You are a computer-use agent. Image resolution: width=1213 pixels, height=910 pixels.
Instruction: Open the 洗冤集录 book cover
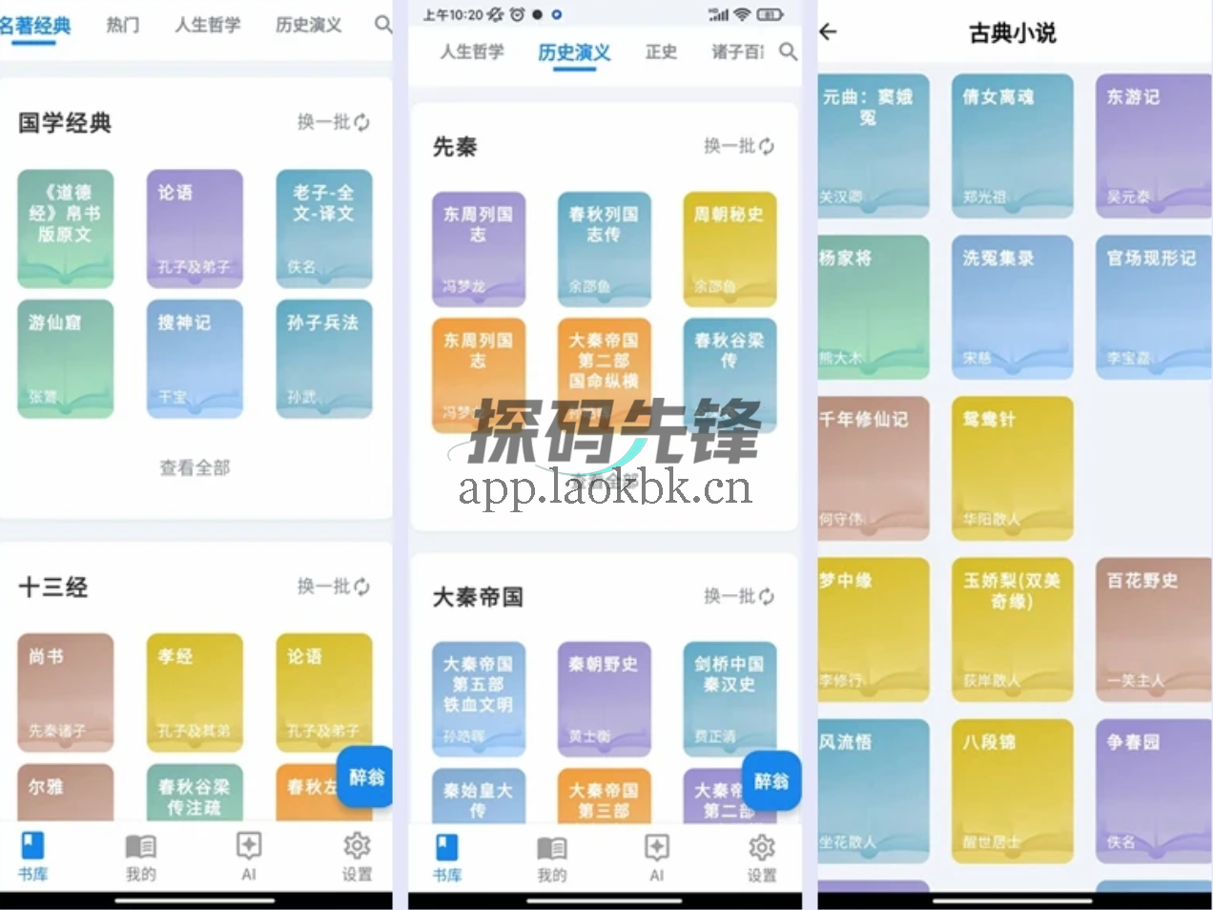tap(1012, 307)
